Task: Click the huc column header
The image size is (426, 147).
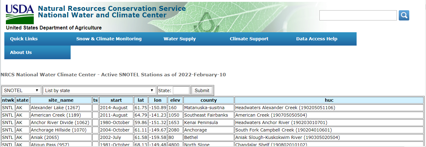Action: tap(329, 100)
